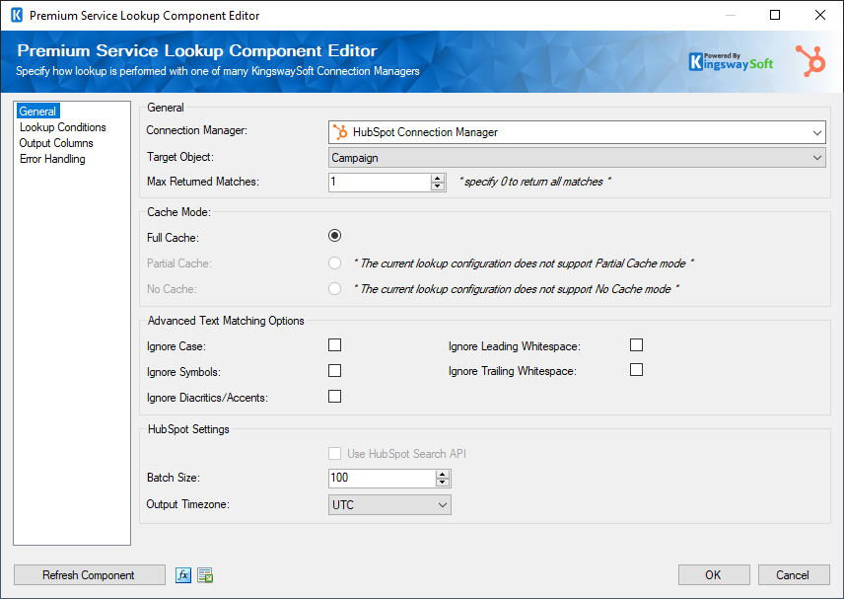Click the Output Timezone label
This screenshot has width=844, height=599.
point(188,504)
